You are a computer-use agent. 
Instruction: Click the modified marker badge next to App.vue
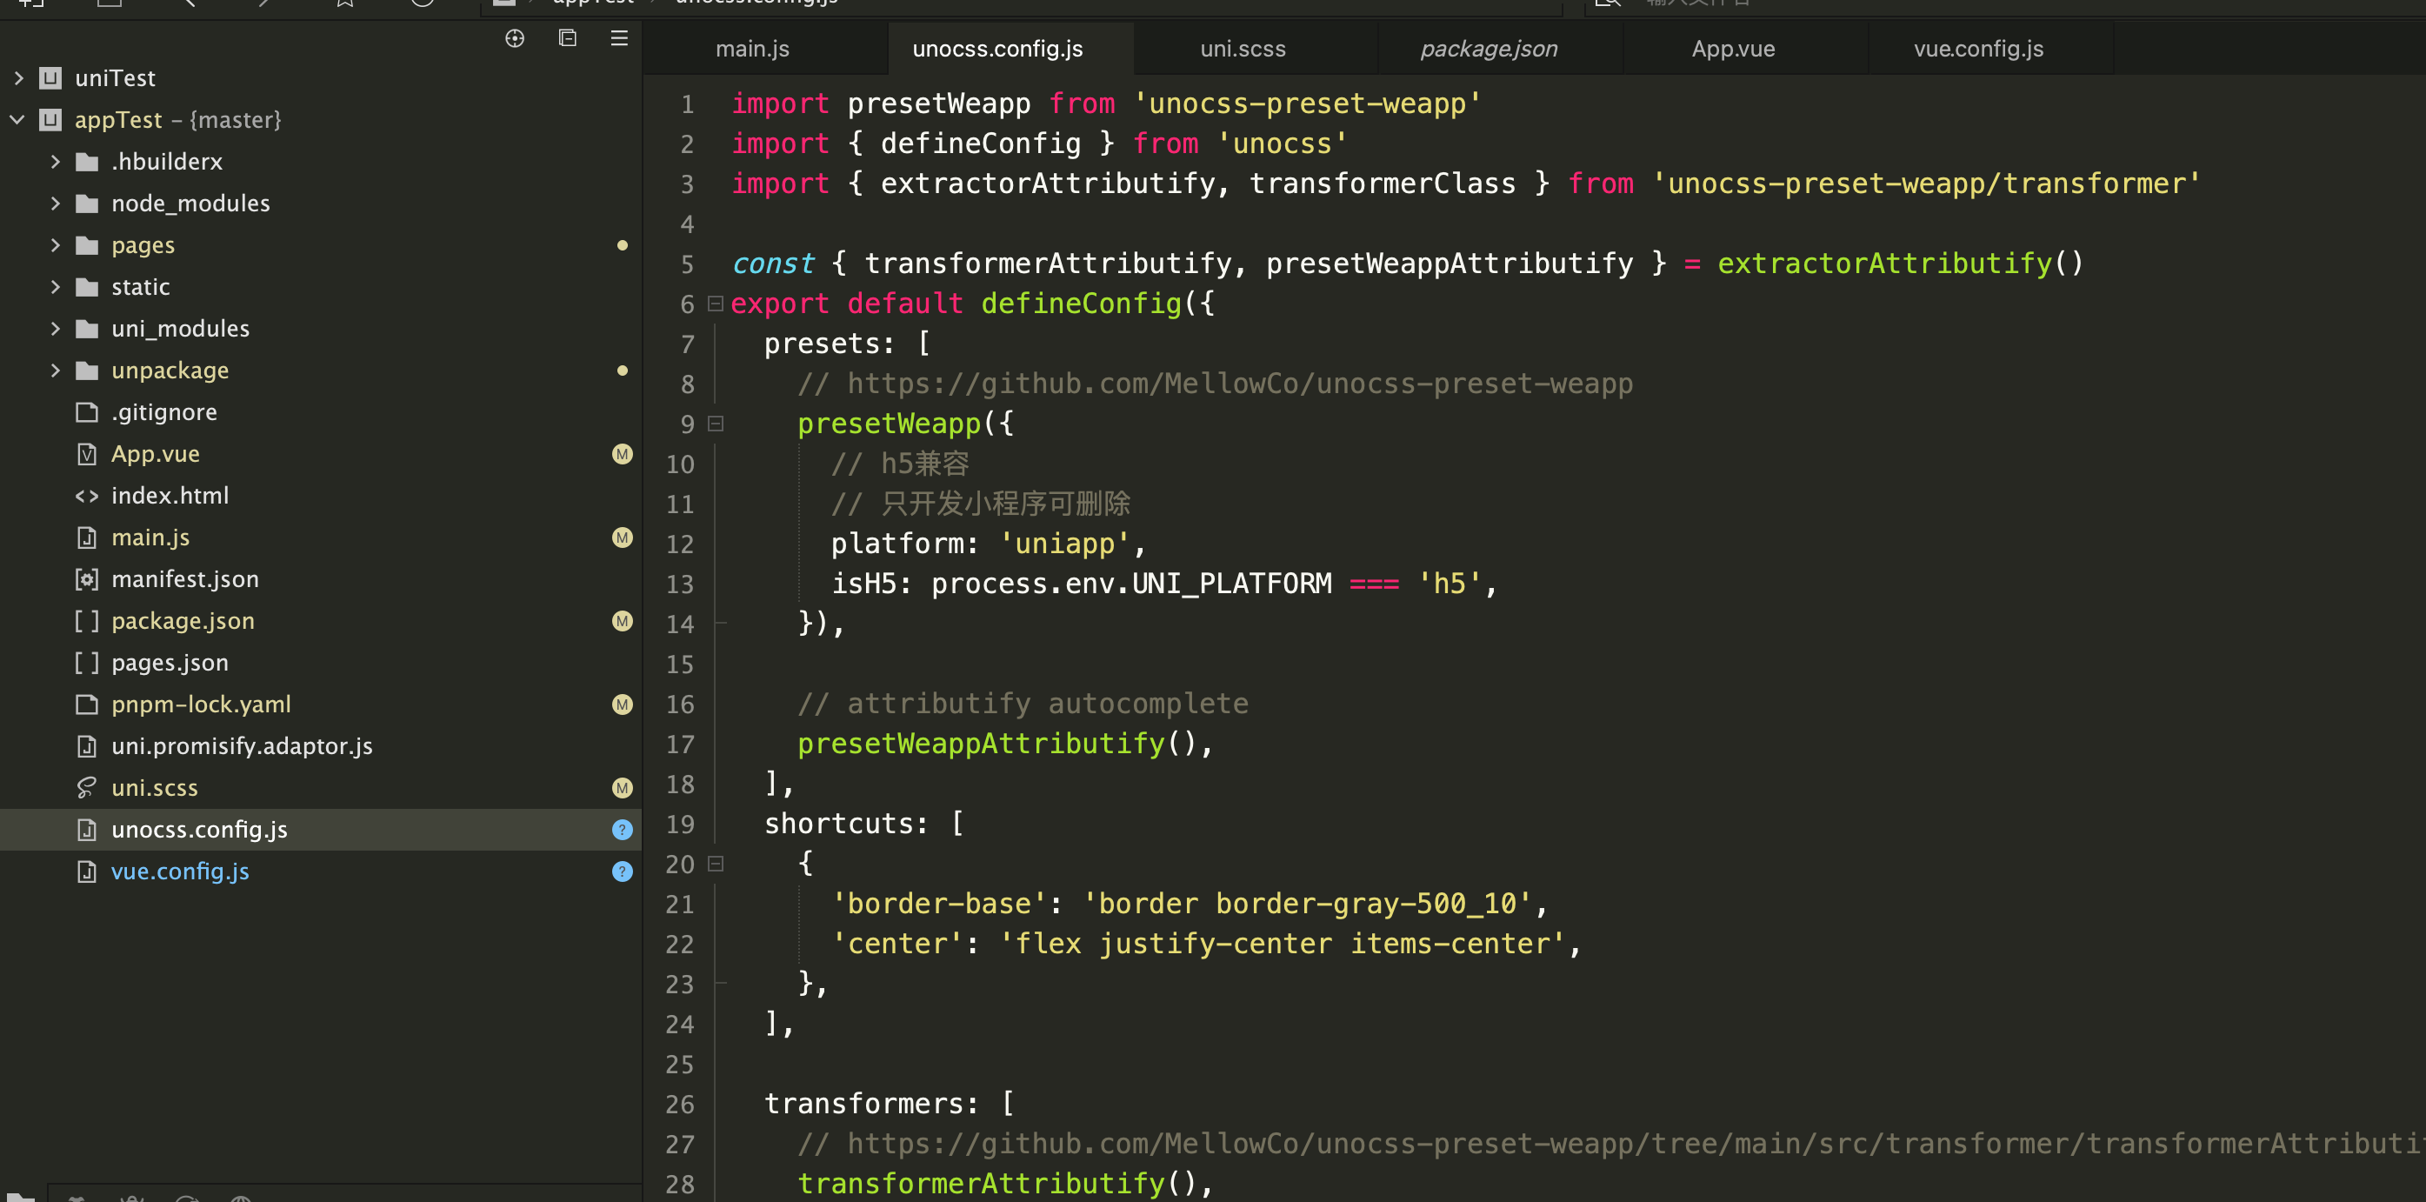tap(622, 453)
